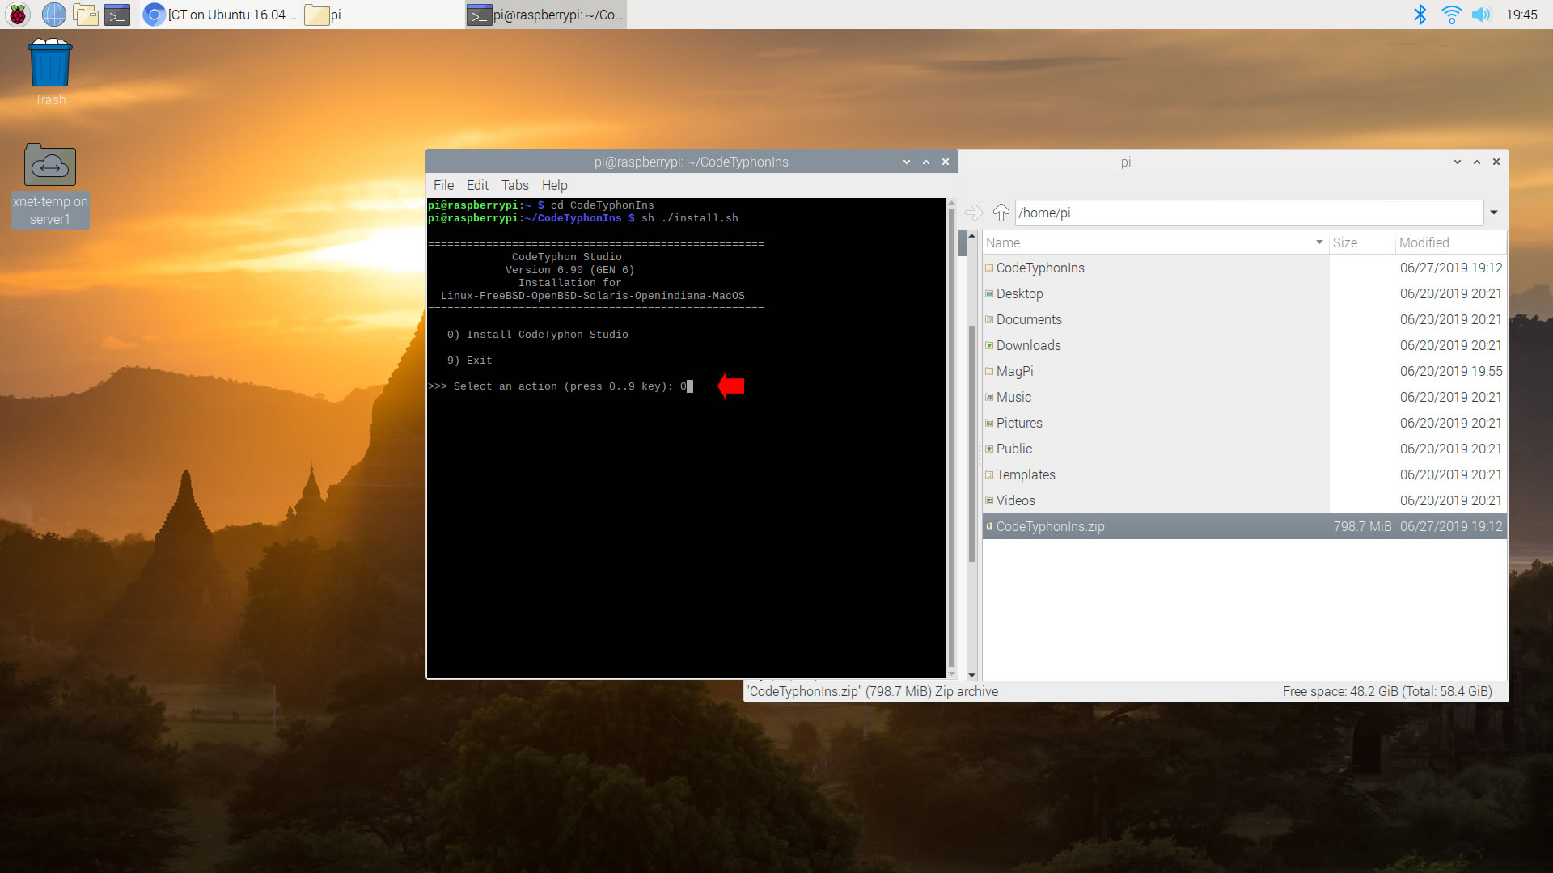Open the terminal Edit menu
This screenshot has width=1553, height=873.
tap(477, 185)
